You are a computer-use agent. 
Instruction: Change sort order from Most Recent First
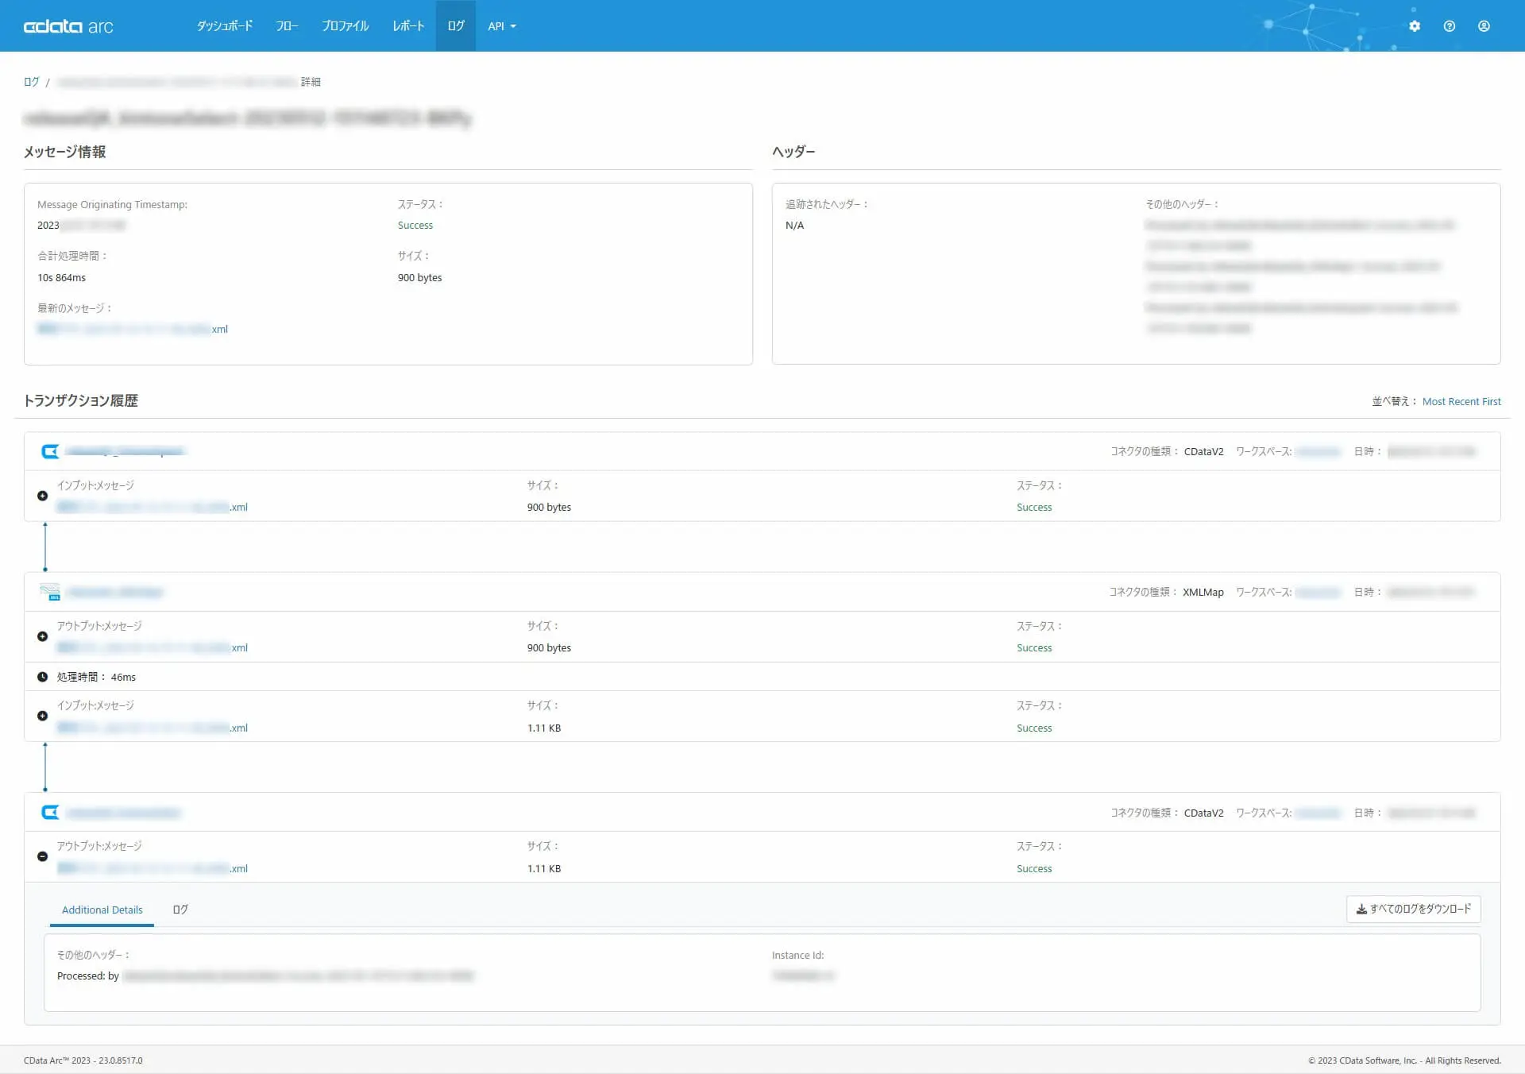coord(1461,401)
